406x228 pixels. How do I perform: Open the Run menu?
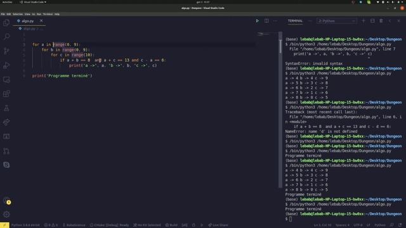(39, 14)
